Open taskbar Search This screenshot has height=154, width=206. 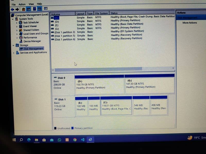(x=21, y=140)
